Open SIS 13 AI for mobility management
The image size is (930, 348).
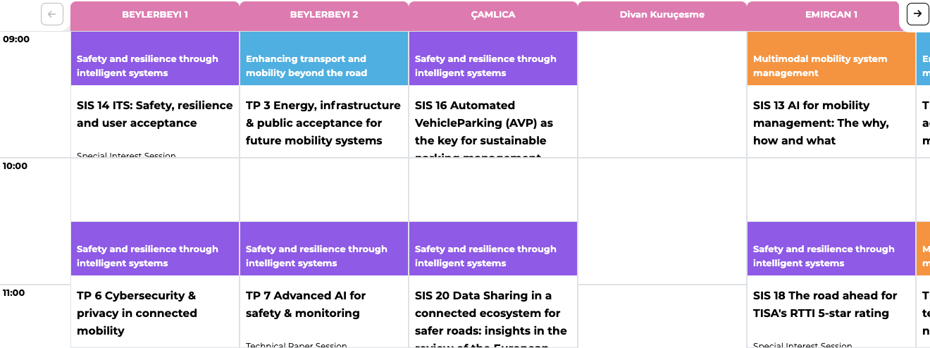(821, 123)
